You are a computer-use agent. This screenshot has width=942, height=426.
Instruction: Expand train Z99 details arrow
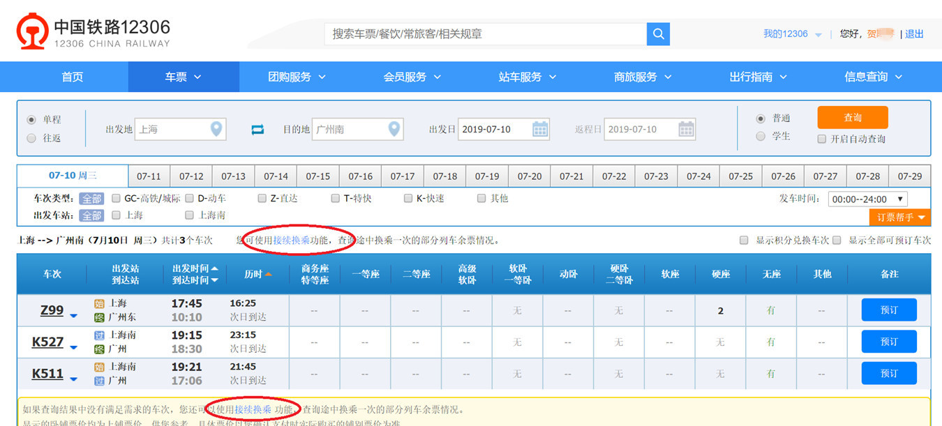(74, 316)
